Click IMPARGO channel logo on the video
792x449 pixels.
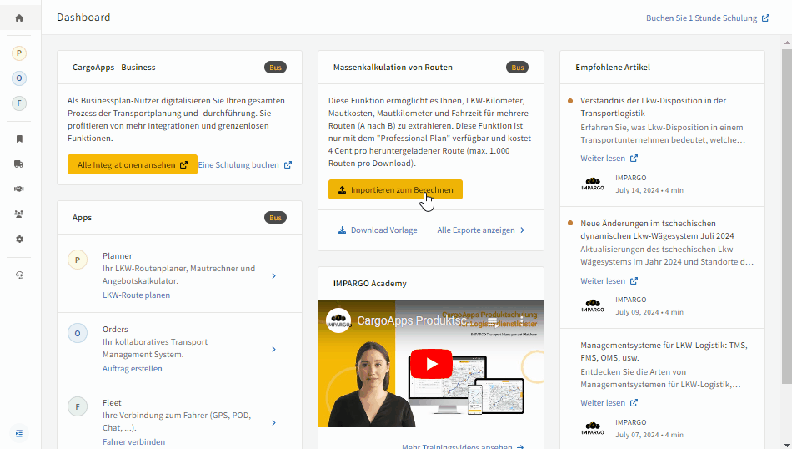tap(338, 320)
